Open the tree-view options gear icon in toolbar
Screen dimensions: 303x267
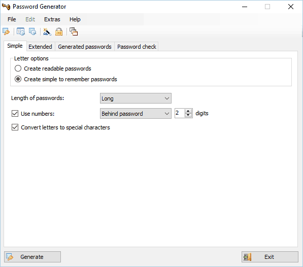[x=21, y=31]
